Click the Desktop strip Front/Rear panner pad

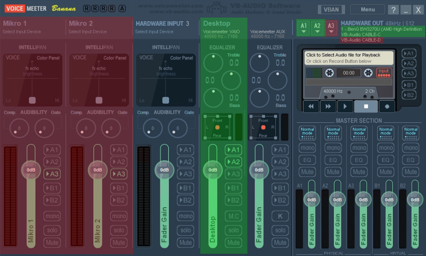pos(217,127)
